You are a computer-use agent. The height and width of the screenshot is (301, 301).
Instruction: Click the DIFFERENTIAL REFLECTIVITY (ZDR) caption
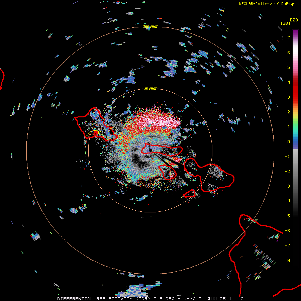click(105, 299)
